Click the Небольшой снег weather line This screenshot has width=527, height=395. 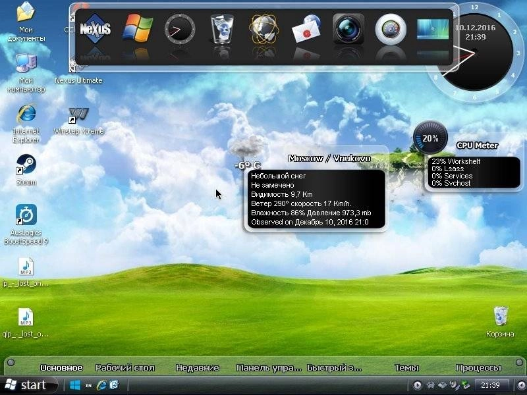click(x=278, y=176)
